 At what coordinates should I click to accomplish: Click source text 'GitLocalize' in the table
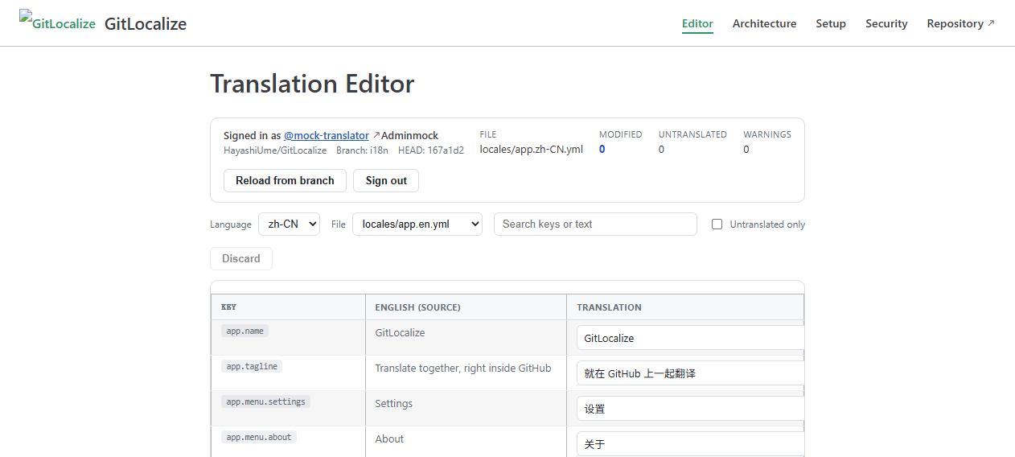point(400,332)
